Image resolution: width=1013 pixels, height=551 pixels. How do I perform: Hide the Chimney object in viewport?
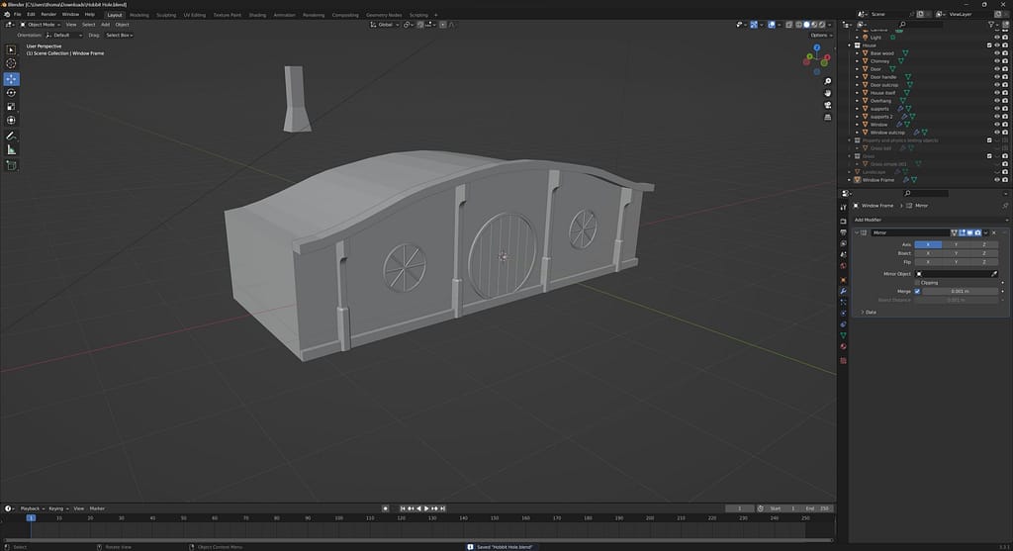click(996, 61)
